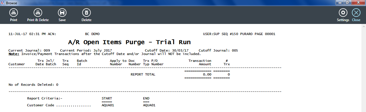Click the No of Records Deleted line
Viewport: 366px width, 112px height.
pyautogui.click(x=33, y=85)
